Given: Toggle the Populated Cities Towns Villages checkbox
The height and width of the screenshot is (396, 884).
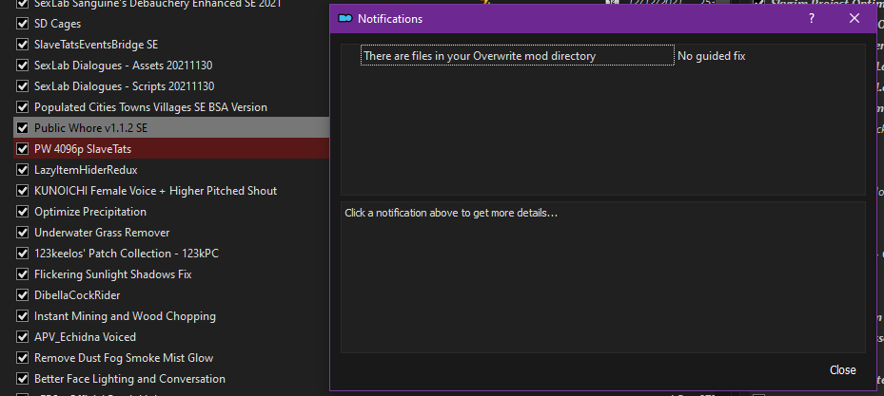Looking at the screenshot, I should [x=23, y=107].
